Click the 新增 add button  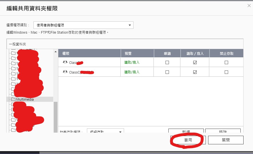coord(186,131)
